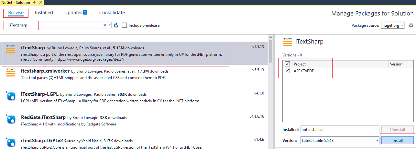The image size is (416, 149).
Task: Select the iTextSharp package in results
Action: (134, 53)
